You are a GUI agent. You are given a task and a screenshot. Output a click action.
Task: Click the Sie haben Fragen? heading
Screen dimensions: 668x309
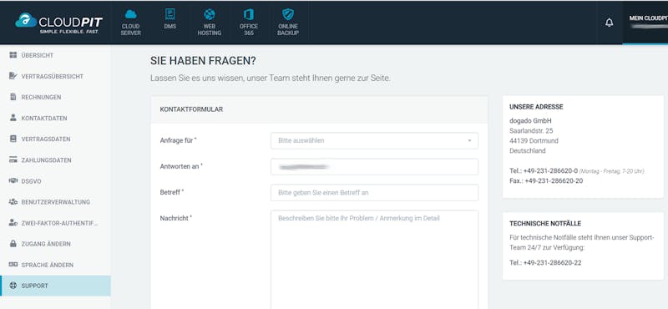(x=203, y=61)
